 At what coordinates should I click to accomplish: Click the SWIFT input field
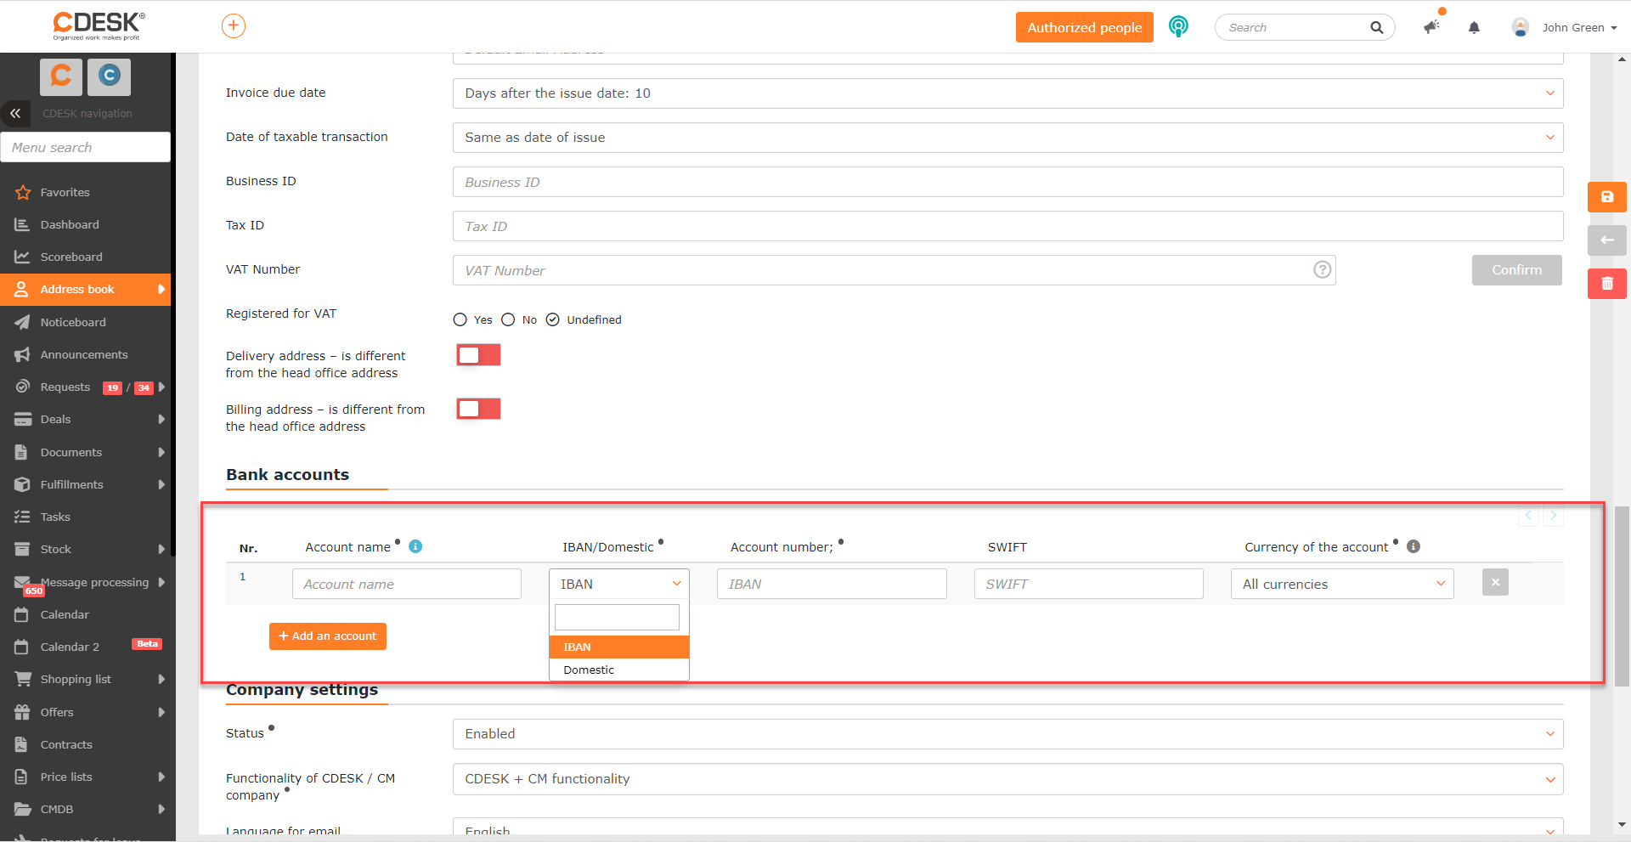click(x=1089, y=584)
